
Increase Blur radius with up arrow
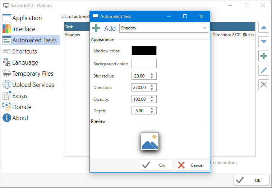point(152,74)
